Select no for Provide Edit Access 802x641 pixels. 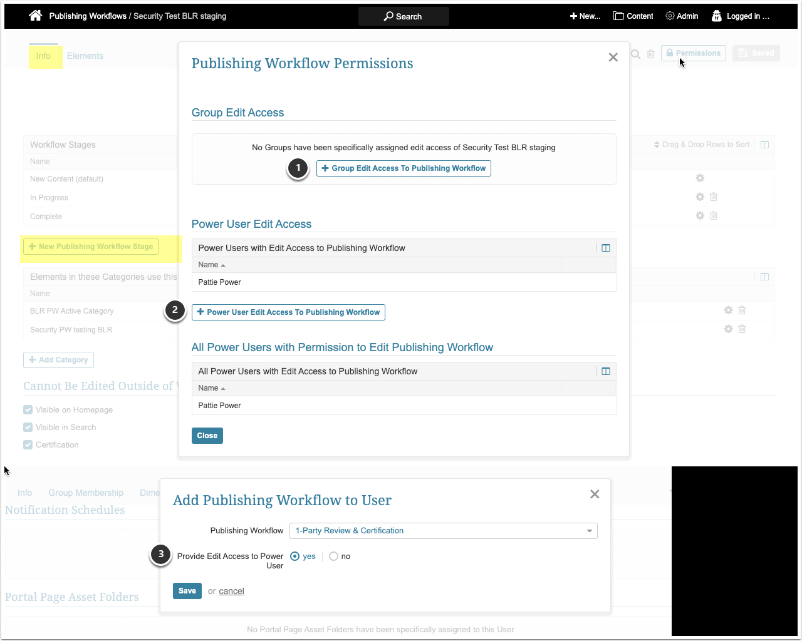point(333,556)
